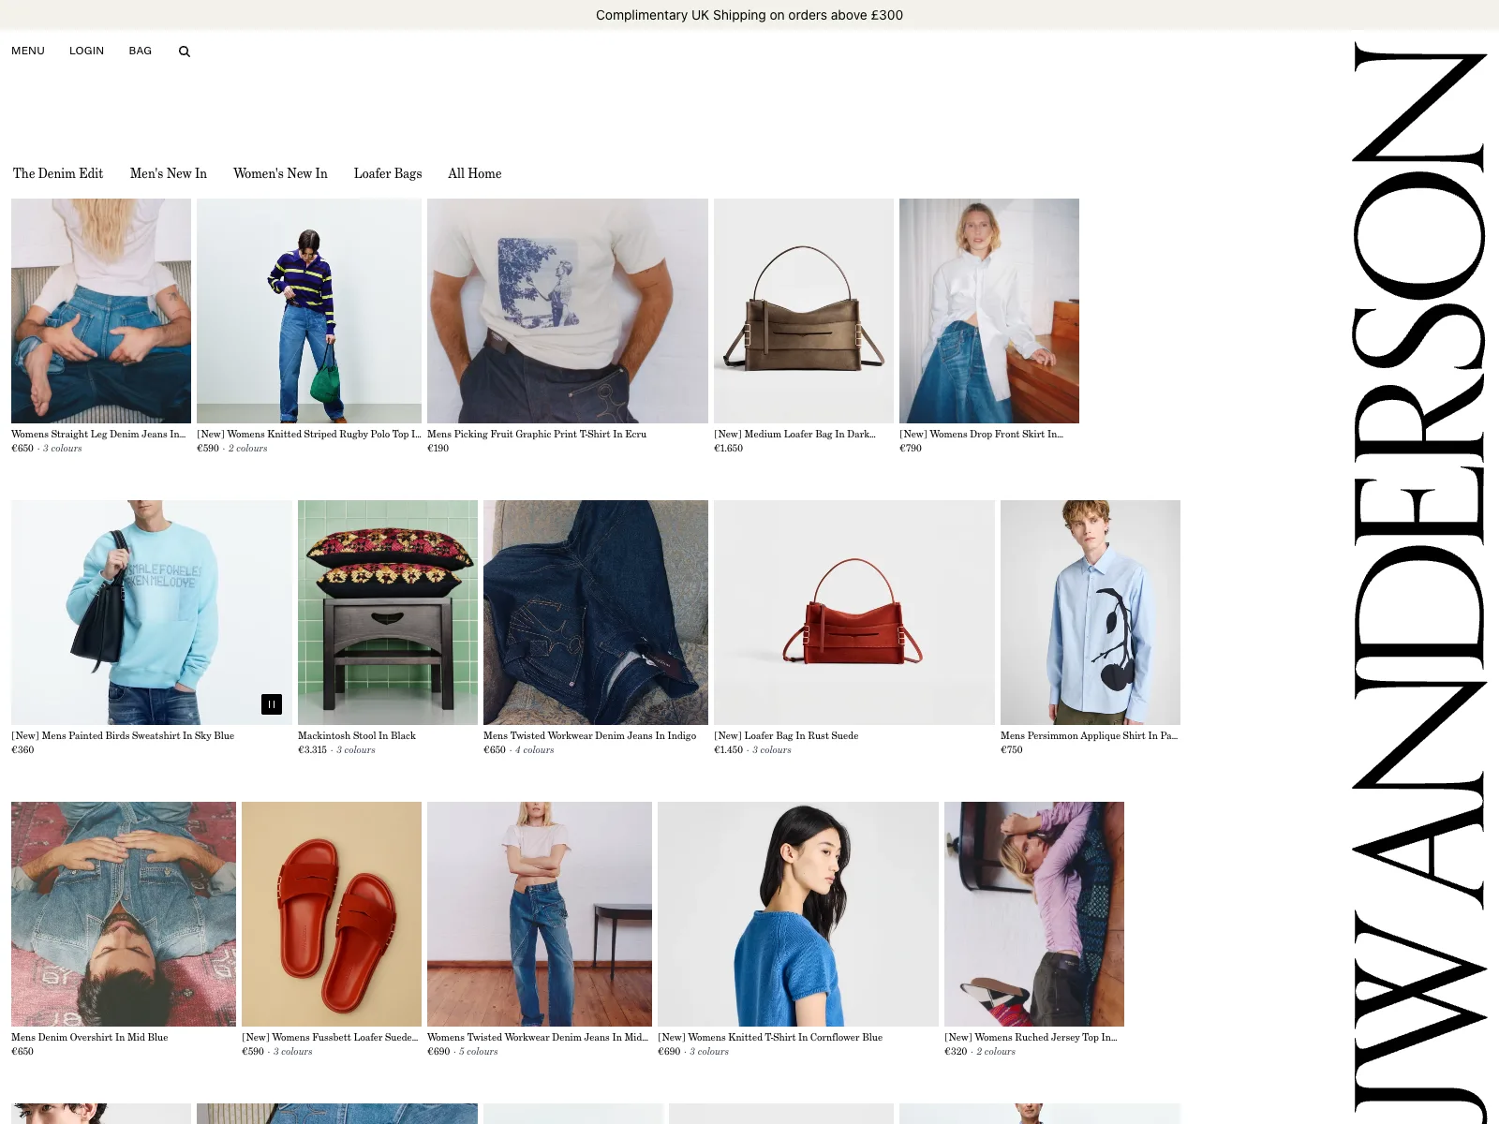Select The Denim Edit tab
The image size is (1499, 1124).
tap(58, 173)
